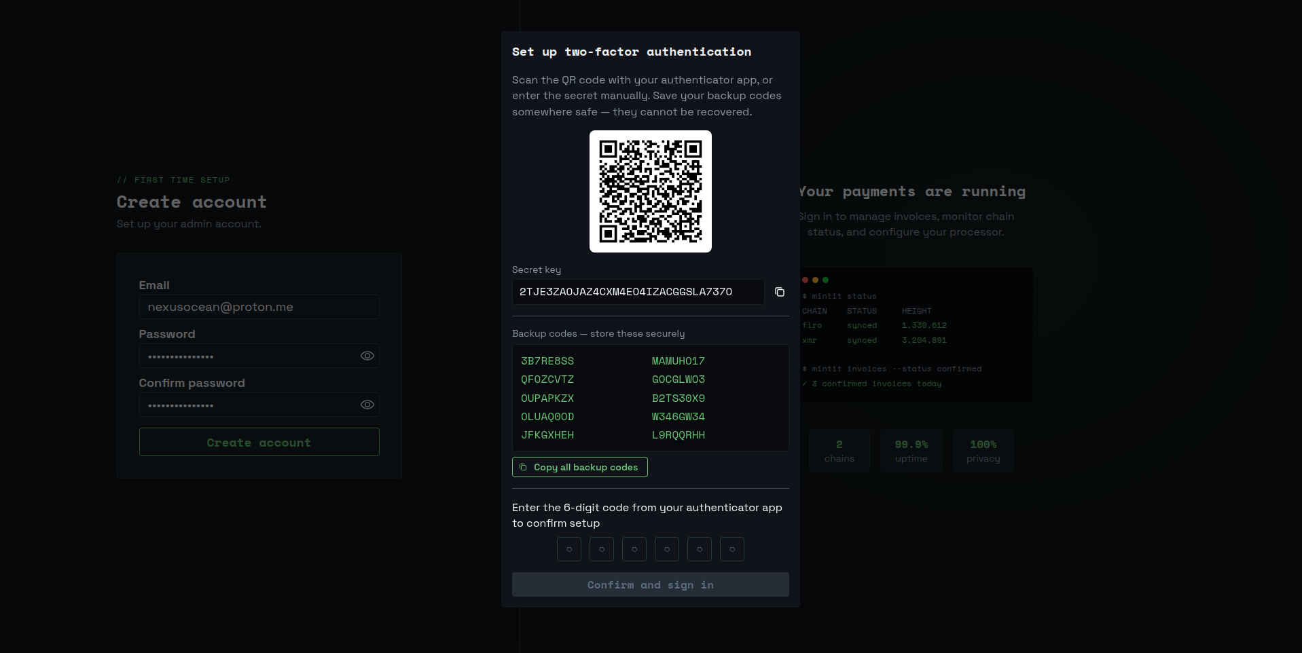Select backup code GOCGLWO3
The width and height of the screenshot is (1302, 653).
[679, 379]
